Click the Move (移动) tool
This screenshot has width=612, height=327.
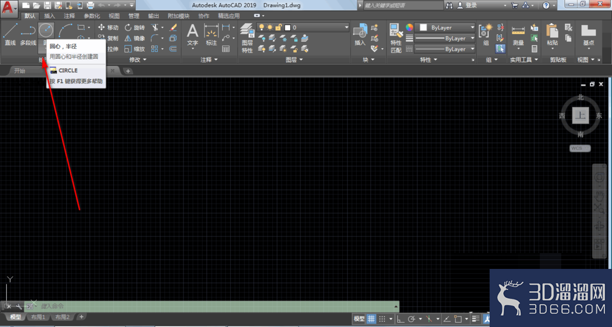click(108, 28)
